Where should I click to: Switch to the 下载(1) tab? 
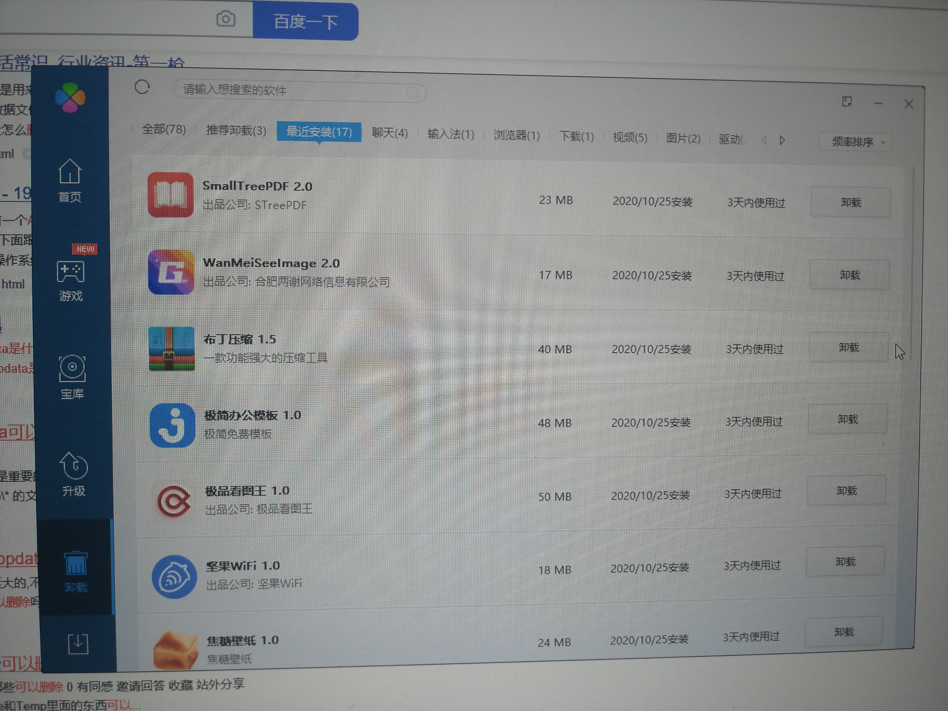pos(576,136)
